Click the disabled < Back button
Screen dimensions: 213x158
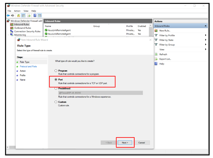pyautogui.click(x=109, y=142)
